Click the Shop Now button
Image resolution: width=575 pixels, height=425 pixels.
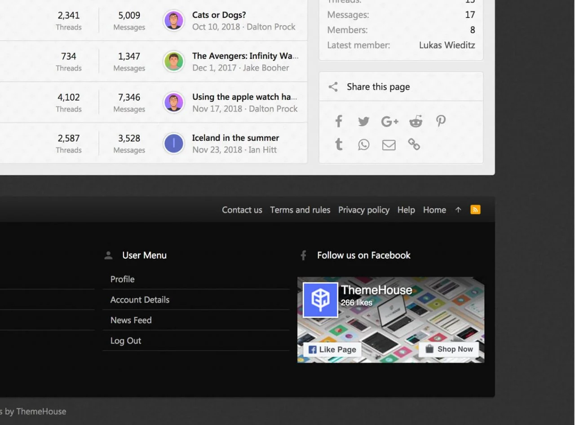pyautogui.click(x=449, y=349)
